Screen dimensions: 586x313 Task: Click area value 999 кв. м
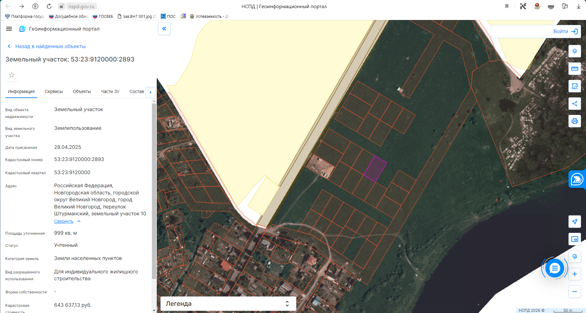click(x=65, y=233)
